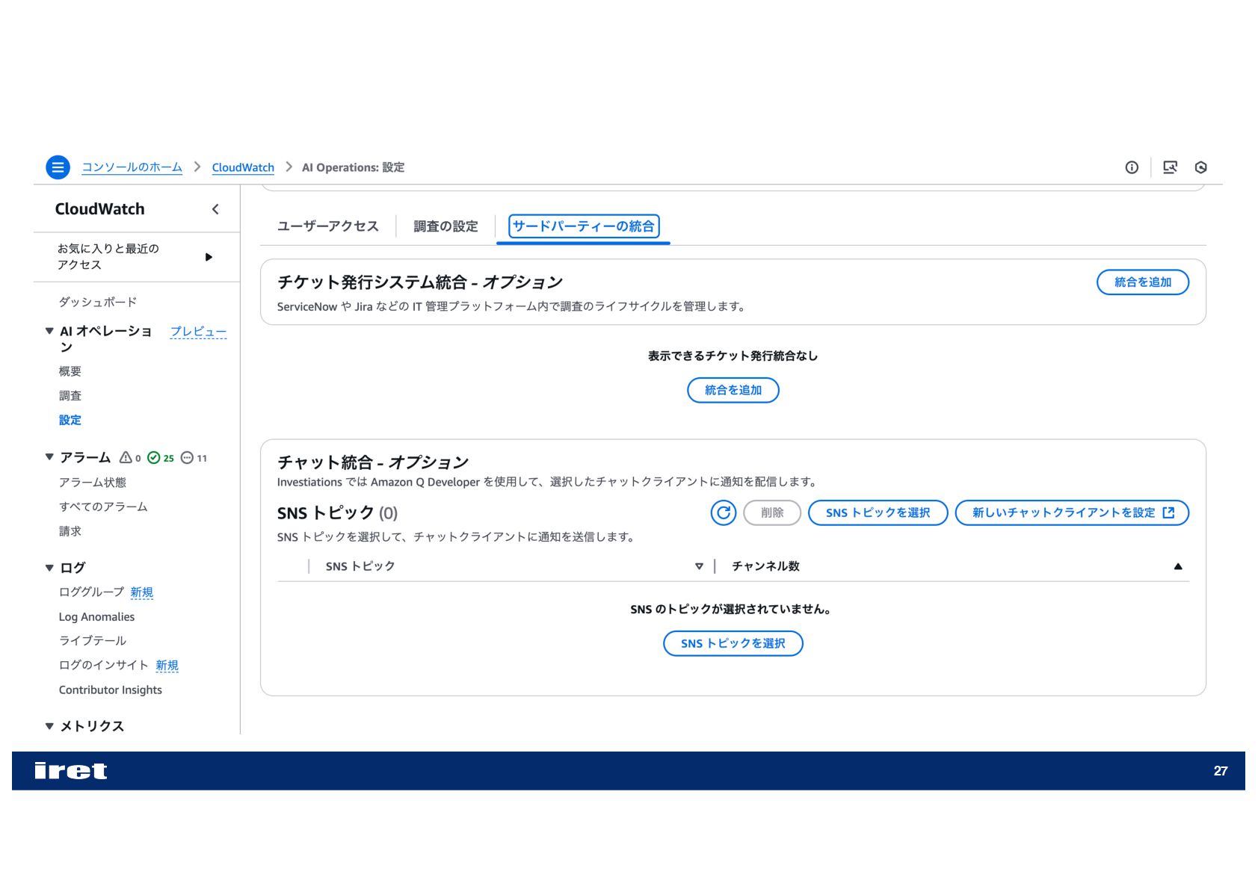1258x889 pixels.
Task: Click the SNS トピック column header
Action: tap(360, 566)
